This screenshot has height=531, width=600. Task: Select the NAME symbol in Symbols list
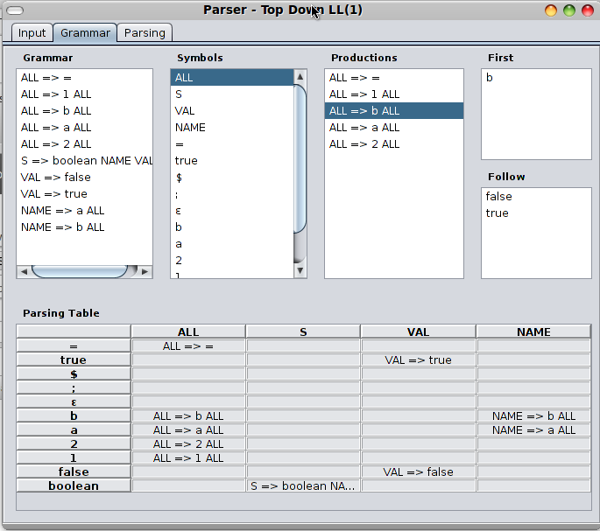coord(232,128)
